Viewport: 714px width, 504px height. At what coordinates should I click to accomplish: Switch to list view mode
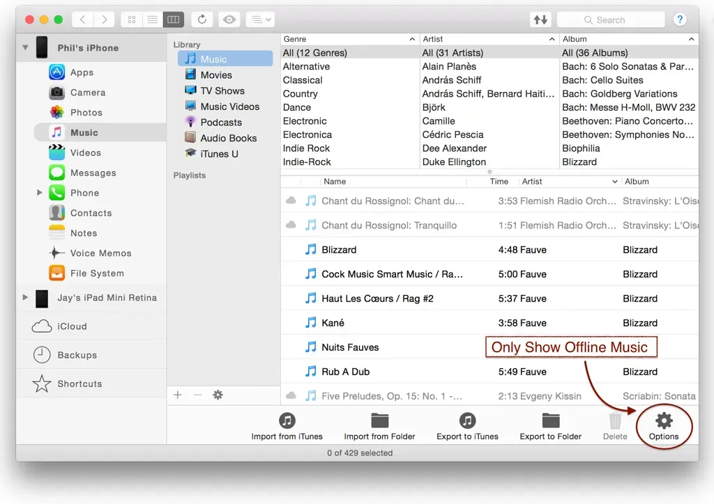pos(152,19)
